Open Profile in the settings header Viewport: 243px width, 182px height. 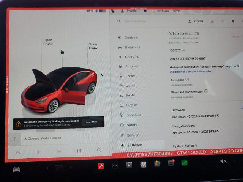pyautogui.click(x=196, y=21)
